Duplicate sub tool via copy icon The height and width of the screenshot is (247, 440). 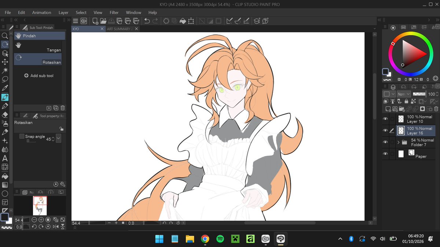tap(56, 108)
